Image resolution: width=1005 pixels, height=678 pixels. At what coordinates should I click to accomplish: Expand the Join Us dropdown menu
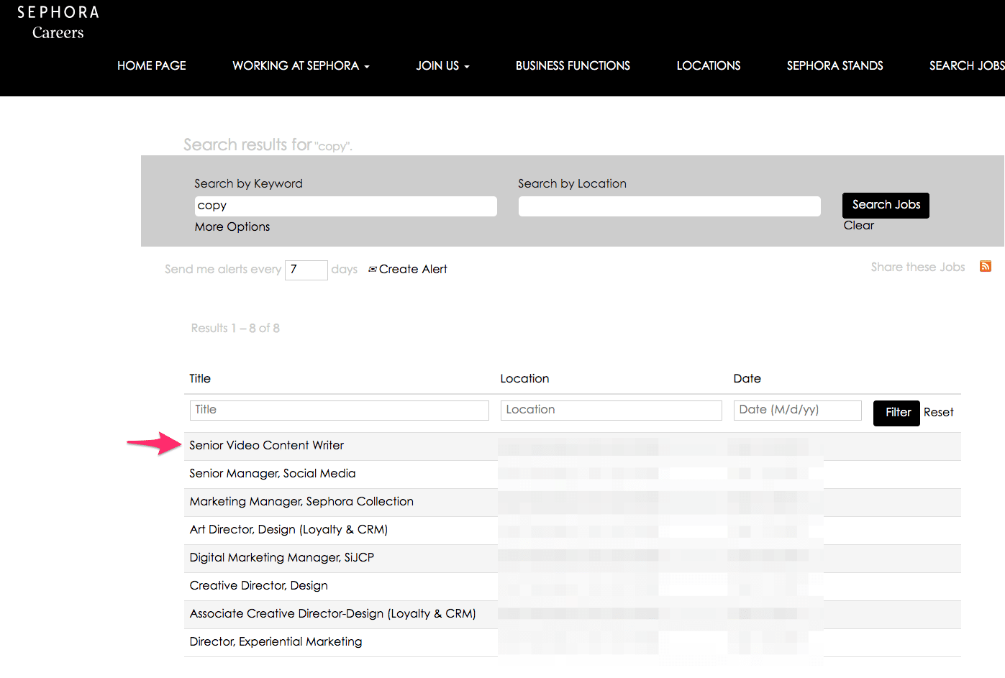coord(442,66)
